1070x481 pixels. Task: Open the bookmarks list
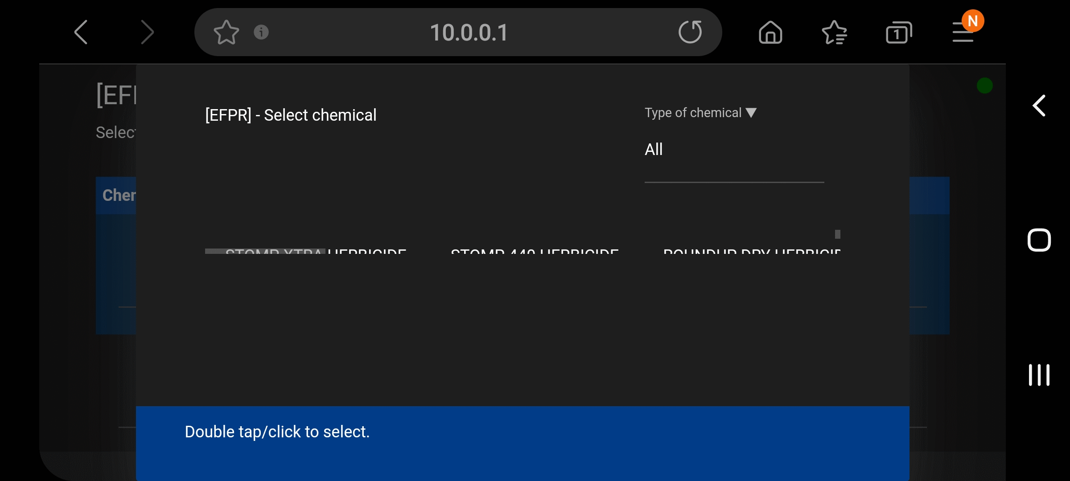coord(834,33)
